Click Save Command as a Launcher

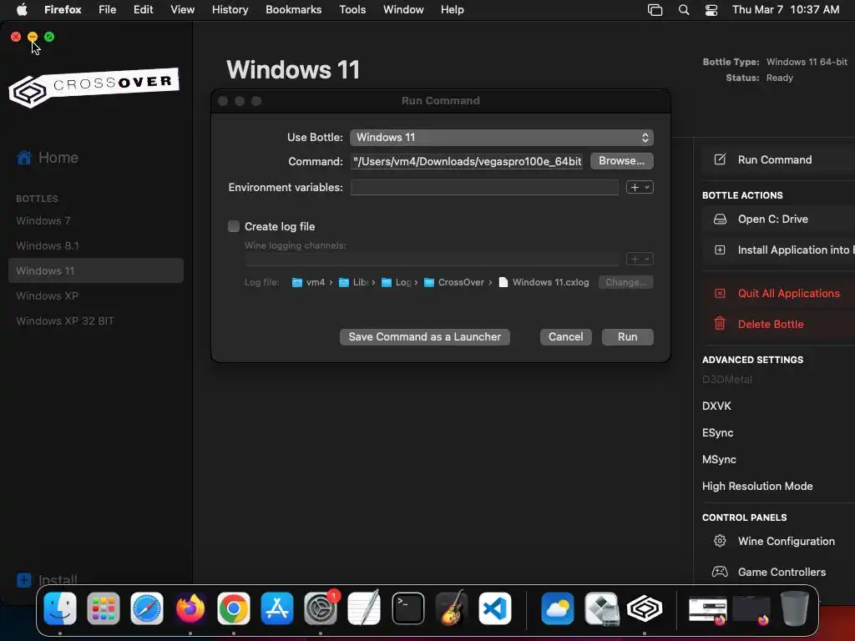pos(425,337)
